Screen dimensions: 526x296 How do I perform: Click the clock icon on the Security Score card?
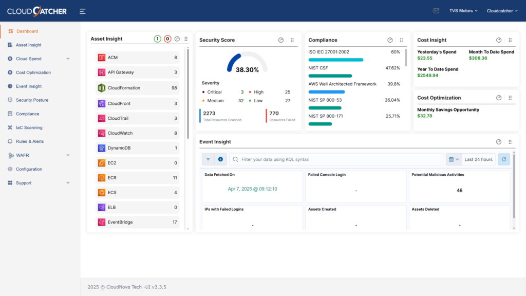click(280, 40)
